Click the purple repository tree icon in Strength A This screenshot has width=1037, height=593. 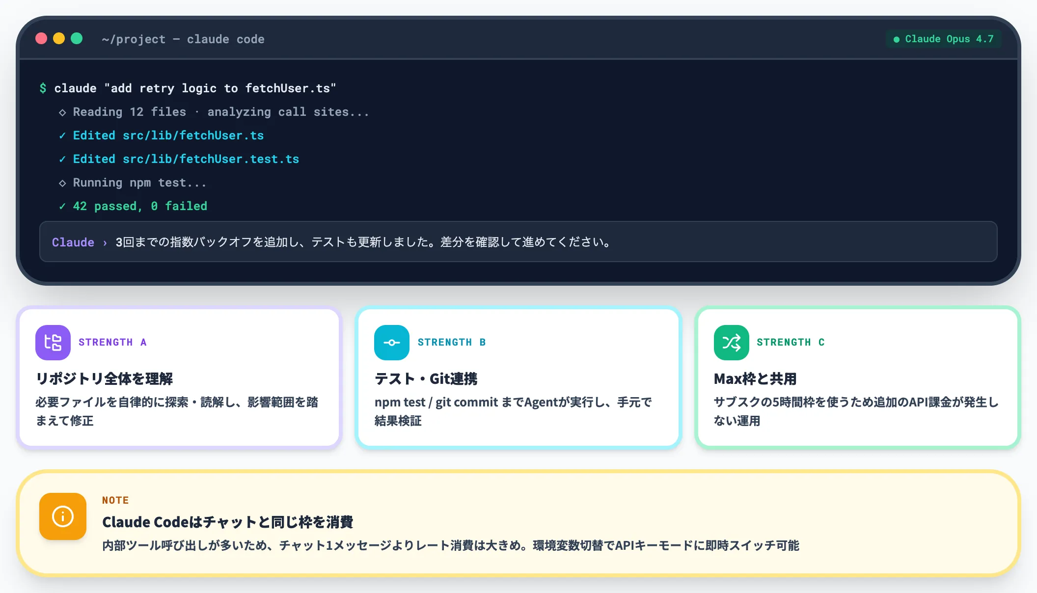coord(53,343)
